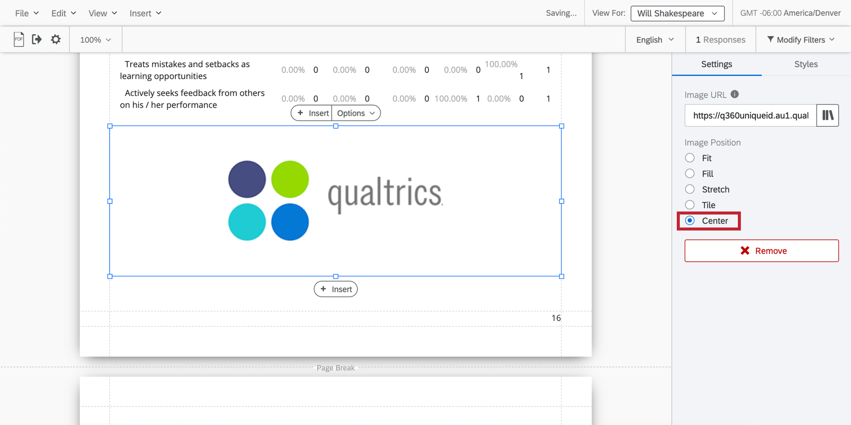Click the funnel icon in Modify Filters

[770, 39]
